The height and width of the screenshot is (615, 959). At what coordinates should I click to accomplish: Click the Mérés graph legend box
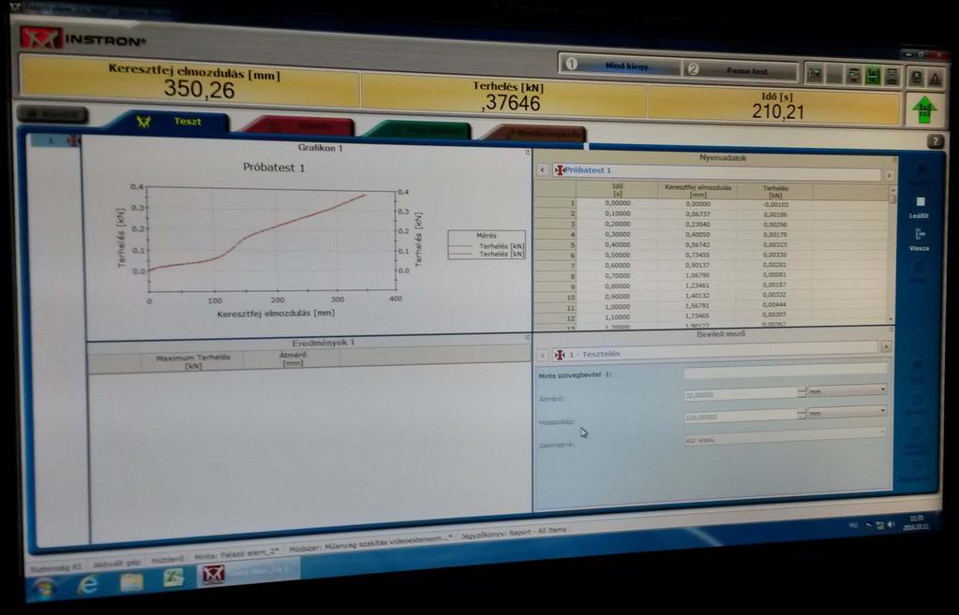pos(487,245)
